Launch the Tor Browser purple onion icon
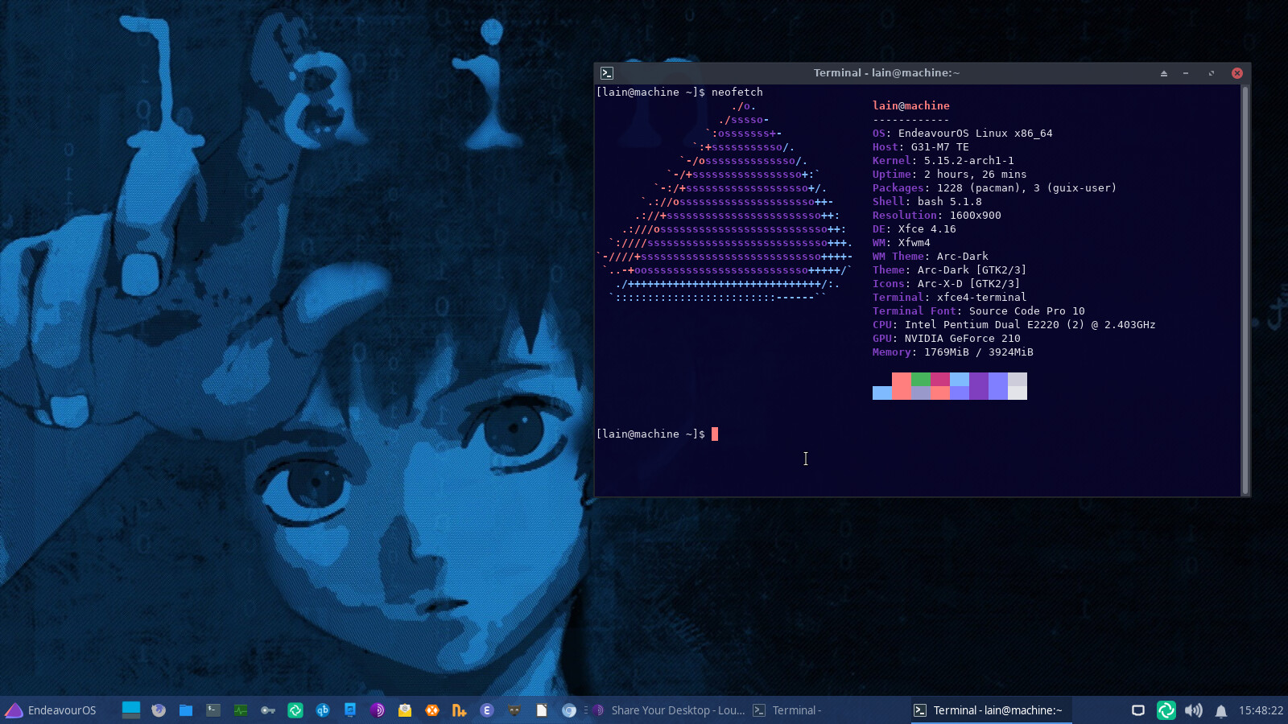 point(378,710)
